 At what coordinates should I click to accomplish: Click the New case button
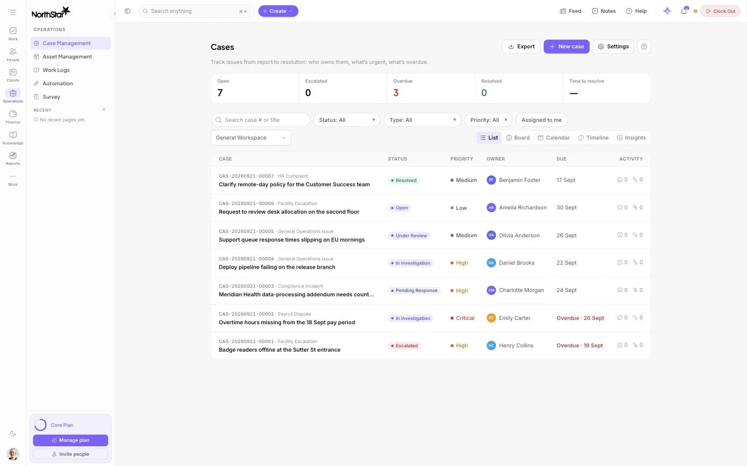click(566, 47)
